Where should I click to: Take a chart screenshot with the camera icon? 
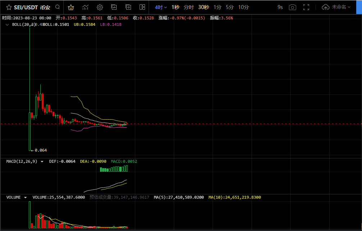[293, 8]
